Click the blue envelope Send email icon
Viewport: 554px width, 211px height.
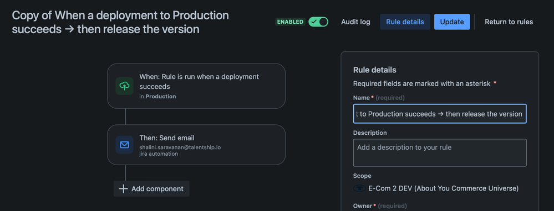pos(124,145)
